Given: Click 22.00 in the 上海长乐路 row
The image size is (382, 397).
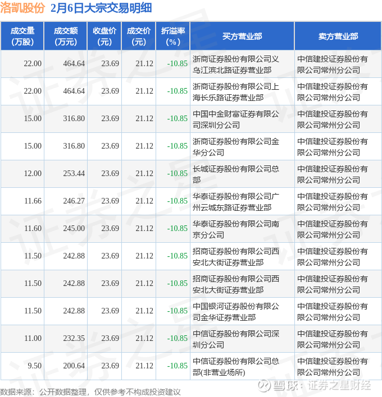Looking at the screenshot, I should pyautogui.click(x=33, y=91).
